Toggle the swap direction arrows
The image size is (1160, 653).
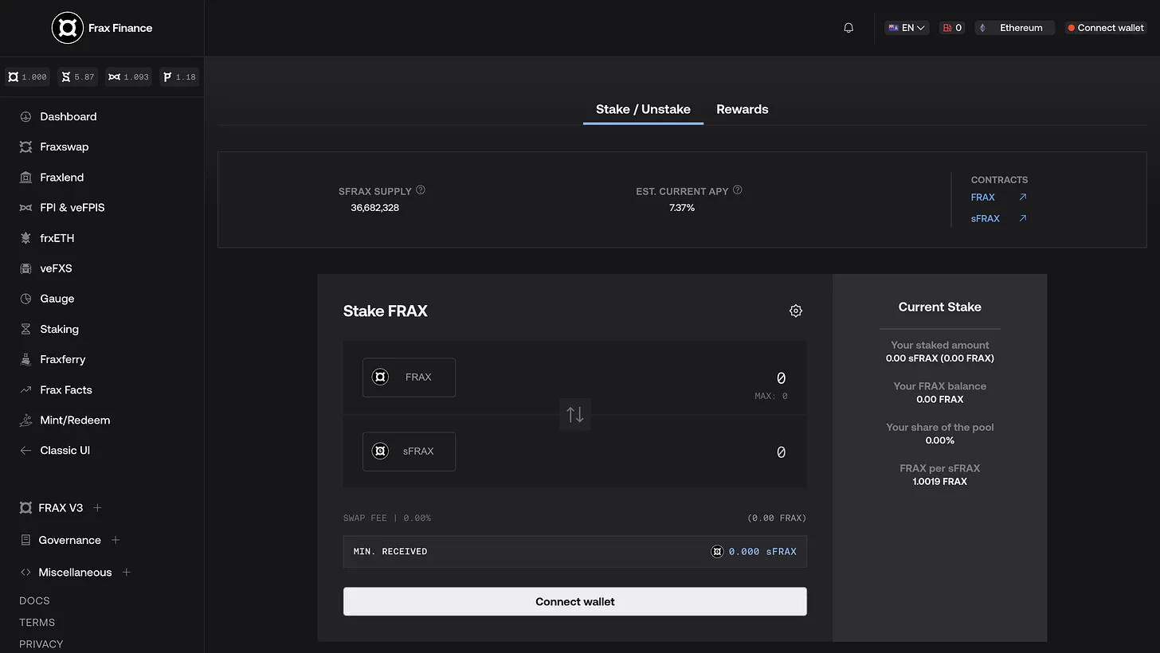coord(575,415)
